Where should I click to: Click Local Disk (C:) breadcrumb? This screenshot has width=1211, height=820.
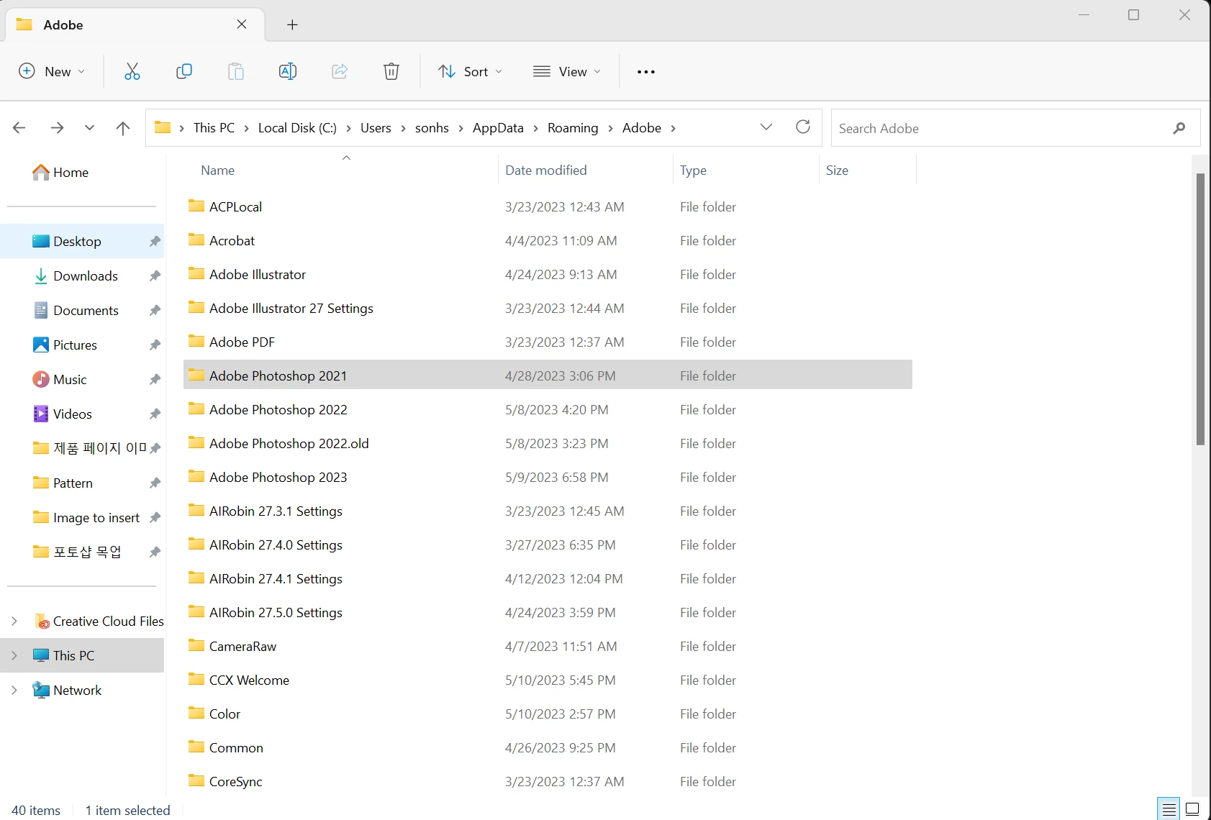[x=297, y=128]
